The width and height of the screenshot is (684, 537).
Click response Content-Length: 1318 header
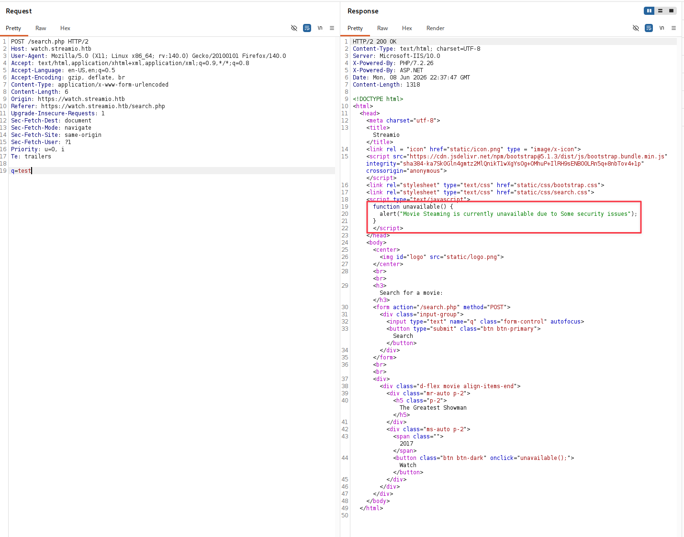click(x=386, y=85)
